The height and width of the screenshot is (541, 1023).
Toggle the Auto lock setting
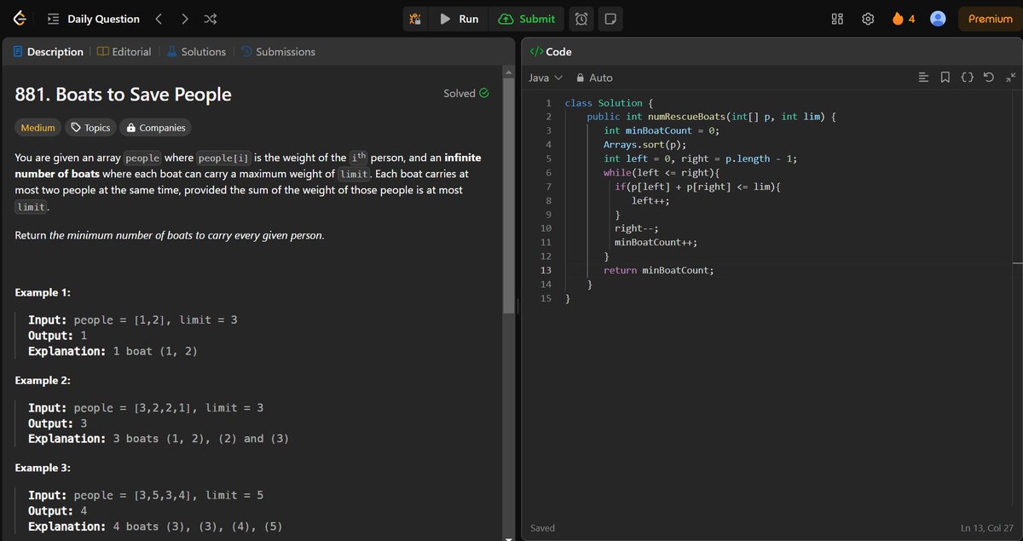(595, 78)
